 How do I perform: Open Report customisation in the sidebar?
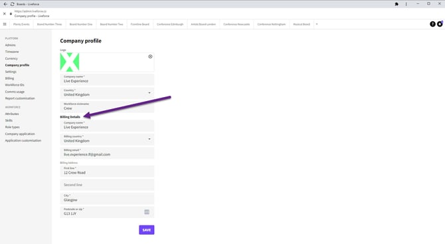click(x=20, y=98)
